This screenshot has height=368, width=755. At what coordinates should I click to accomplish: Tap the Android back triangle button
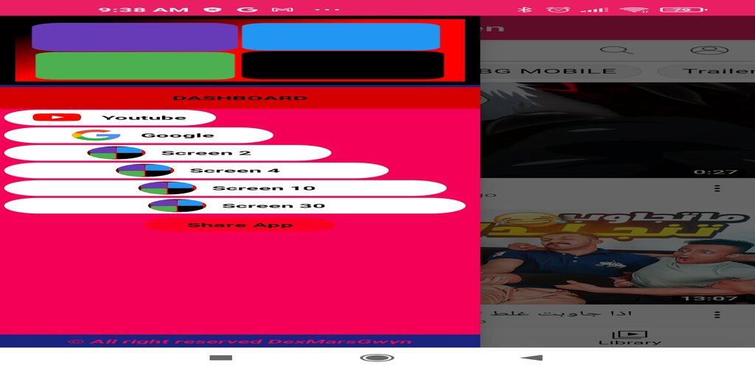click(x=532, y=358)
